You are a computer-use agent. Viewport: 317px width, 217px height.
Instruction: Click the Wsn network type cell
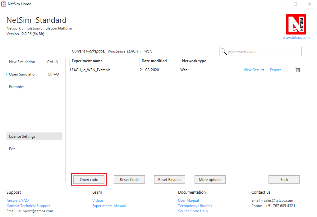[184, 70]
